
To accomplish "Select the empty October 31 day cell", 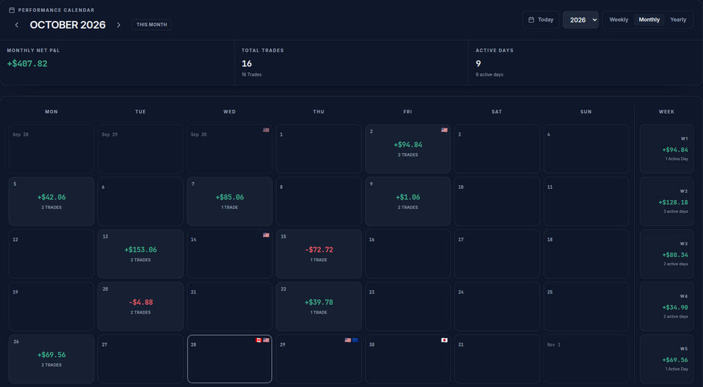I will coord(497,359).
